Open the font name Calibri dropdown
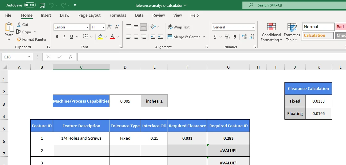This screenshot has height=165, width=346. 88,27
